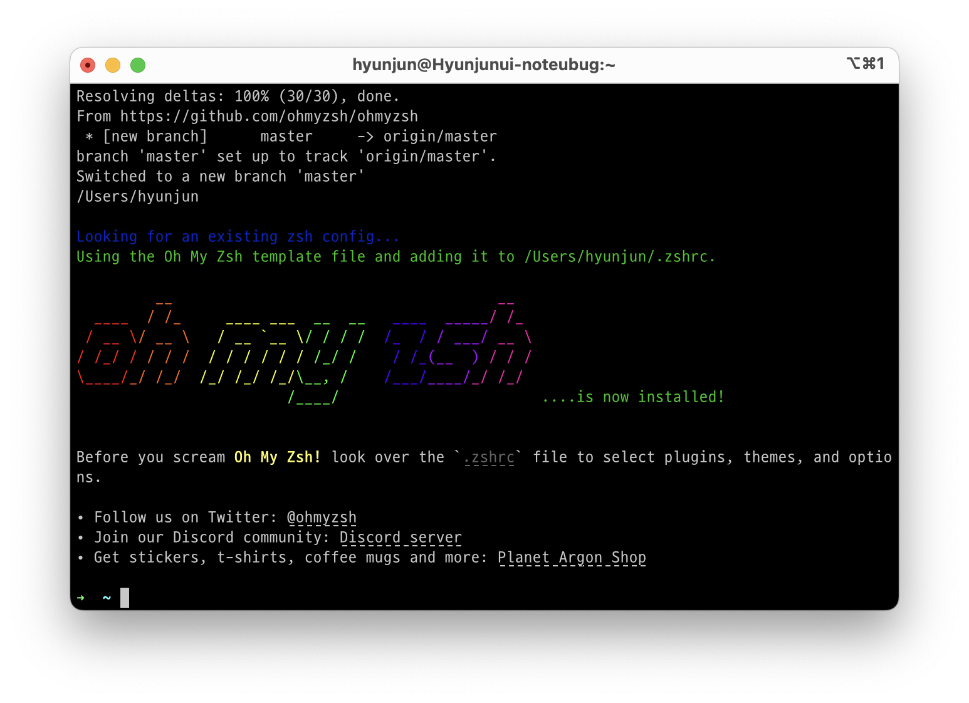Click the cyan tilde in the prompt
This screenshot has width=969, height=703.
(107, 598)
